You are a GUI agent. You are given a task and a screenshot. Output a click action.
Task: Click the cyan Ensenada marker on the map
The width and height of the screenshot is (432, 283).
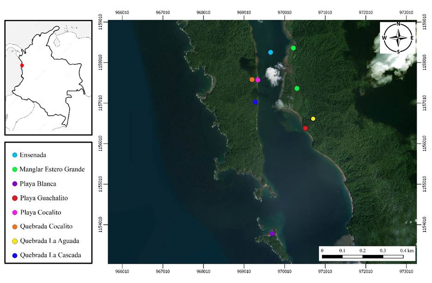point(271,52)
